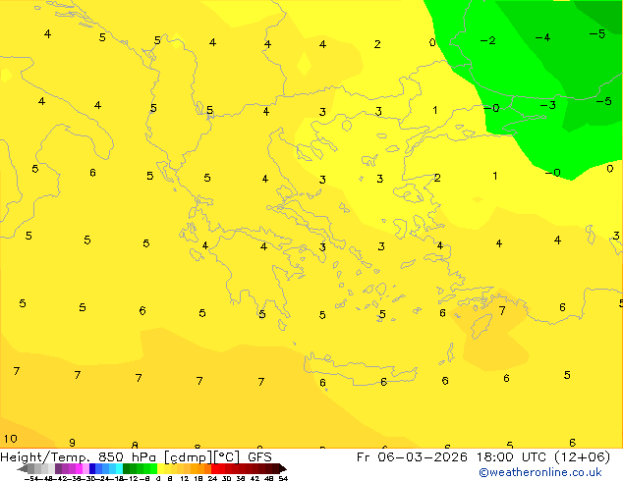Click the '-3' temperature value on the map
Screen dimensions: 623x481
(x=548, y=105)
